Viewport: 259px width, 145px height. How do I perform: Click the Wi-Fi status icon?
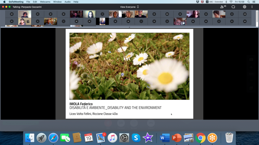coord(231,2)
